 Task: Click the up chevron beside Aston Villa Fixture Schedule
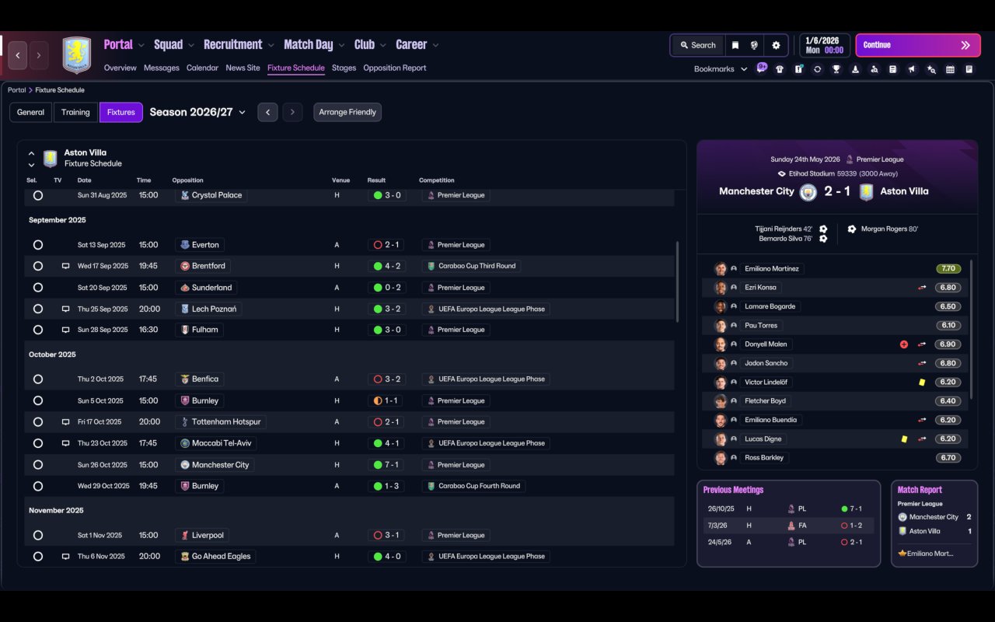click(31, 154)
